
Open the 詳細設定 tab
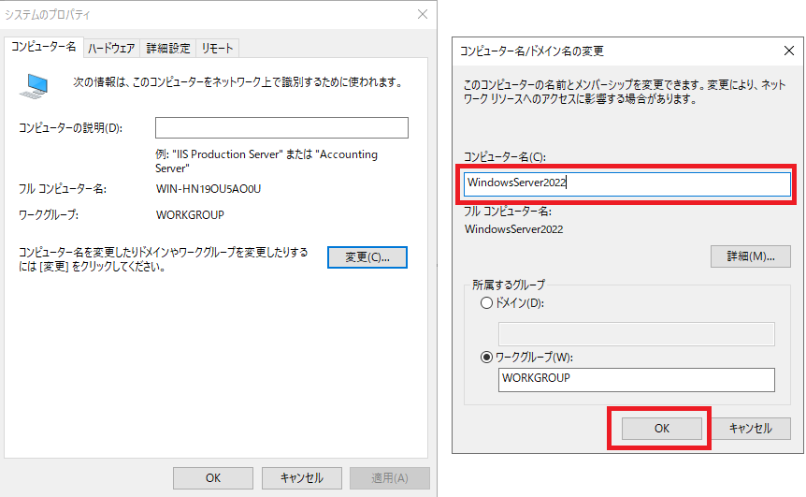(168, 48)
